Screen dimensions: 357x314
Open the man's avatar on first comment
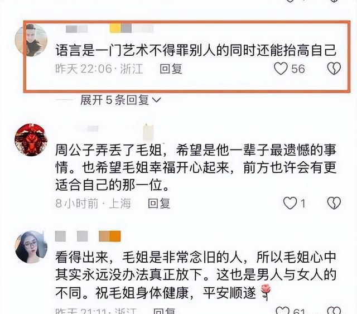pos(31,40)
